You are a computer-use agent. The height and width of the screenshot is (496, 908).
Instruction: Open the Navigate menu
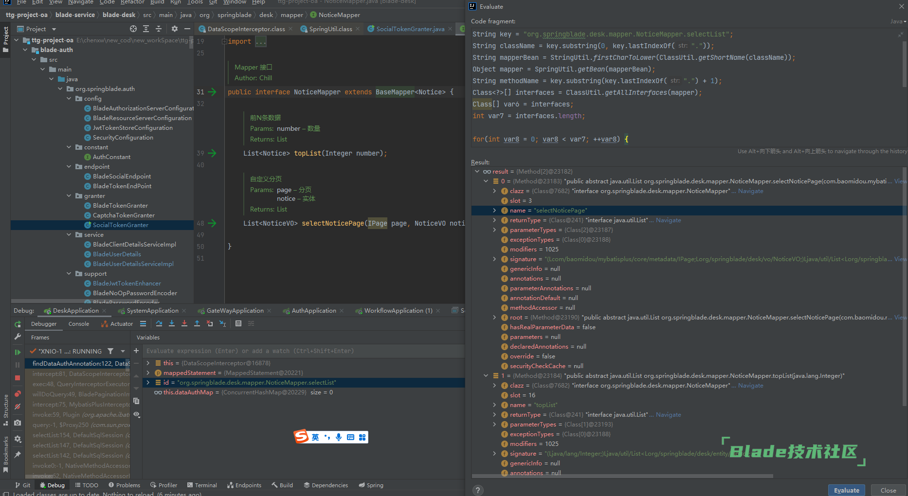[x=81, y=2]
